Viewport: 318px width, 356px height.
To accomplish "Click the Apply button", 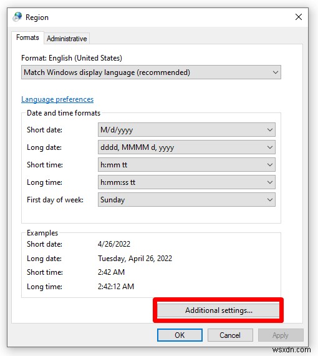I will pos(281,335).
